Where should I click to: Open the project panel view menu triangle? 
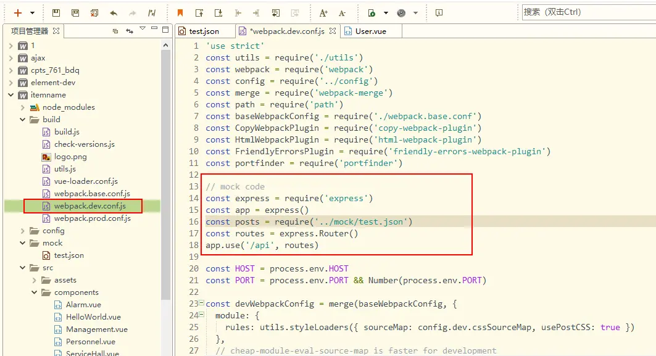pyautogui.click(x=143, y=28)
